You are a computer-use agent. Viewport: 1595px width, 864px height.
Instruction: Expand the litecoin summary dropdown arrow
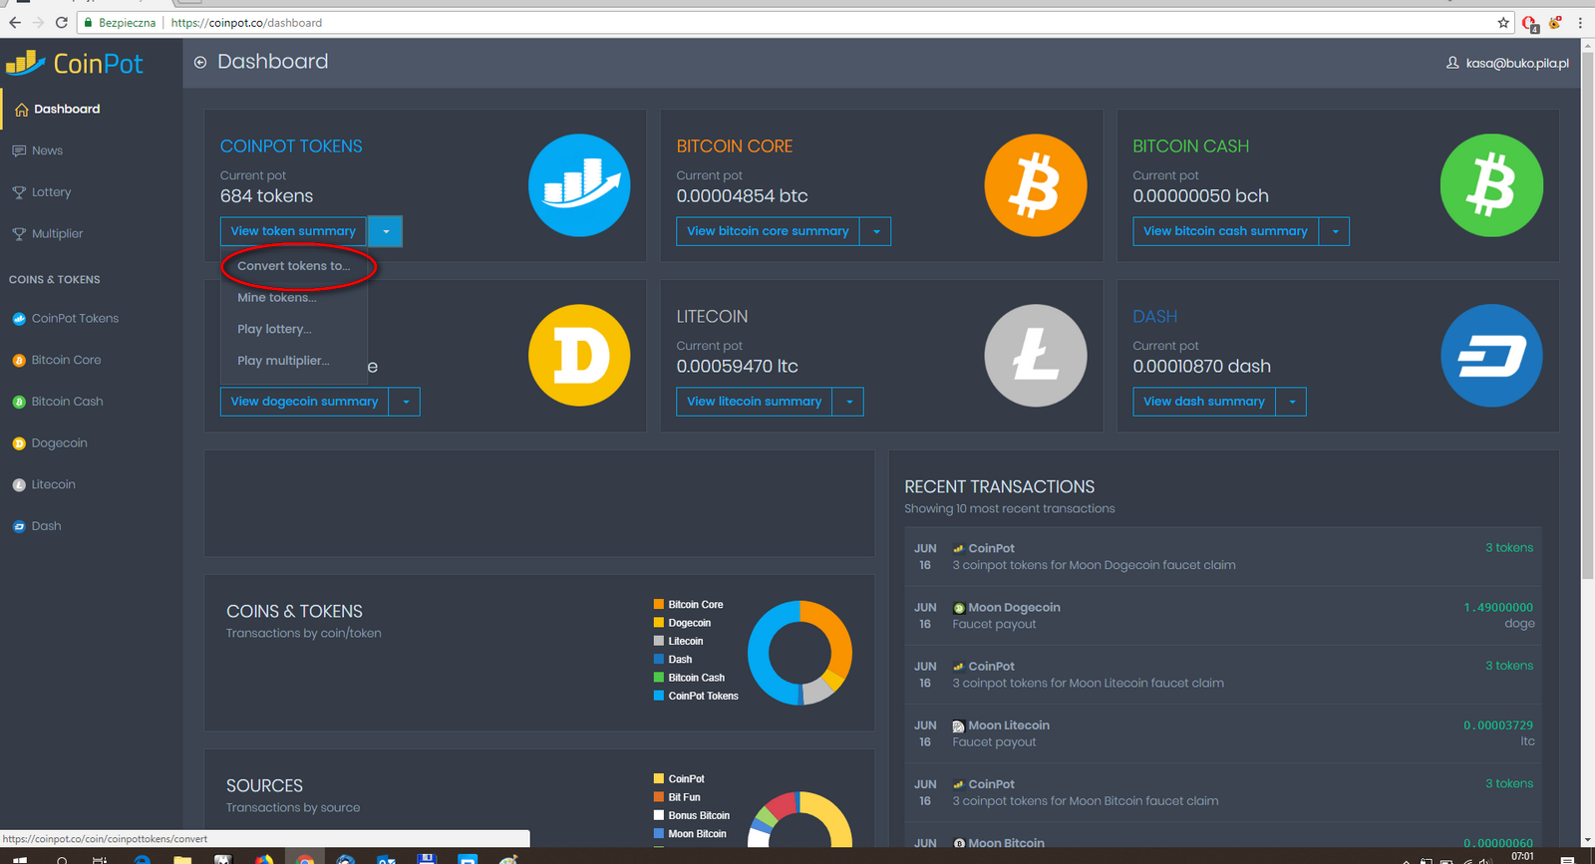849,402
